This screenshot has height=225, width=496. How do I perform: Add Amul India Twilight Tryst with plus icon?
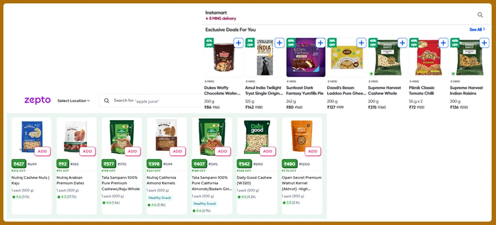(x=279, y=43)
